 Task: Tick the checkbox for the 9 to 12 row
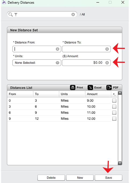114,119
